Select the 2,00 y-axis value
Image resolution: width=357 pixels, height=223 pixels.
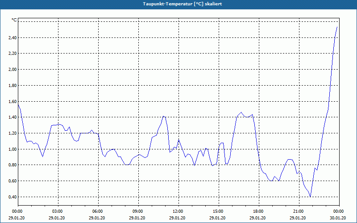pyautogui.click(x=12, y=70)
